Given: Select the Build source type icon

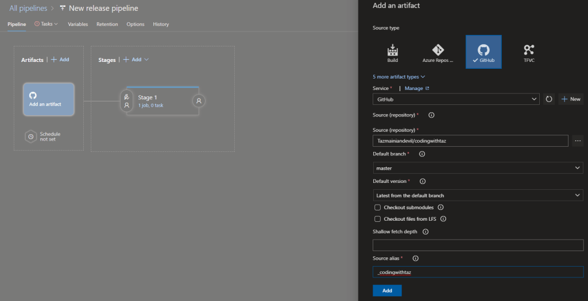Looking at the screenshot, I should pyautogui.click(x=393, y=52).
